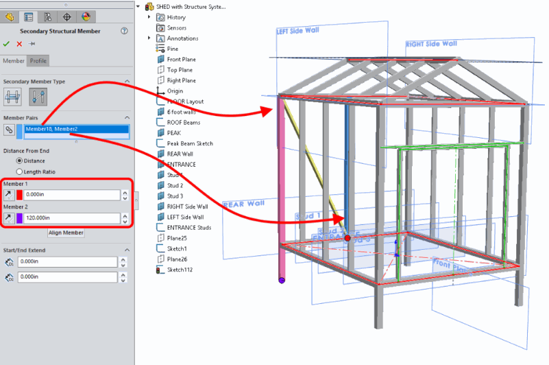The height and width of the screenshot is (365, 549).
Task: Click the Align Member button
Action: click(x=66, y=233)
